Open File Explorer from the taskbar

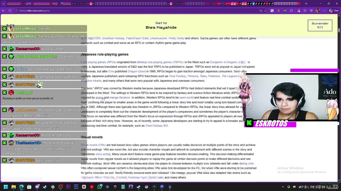coord(14,187)
